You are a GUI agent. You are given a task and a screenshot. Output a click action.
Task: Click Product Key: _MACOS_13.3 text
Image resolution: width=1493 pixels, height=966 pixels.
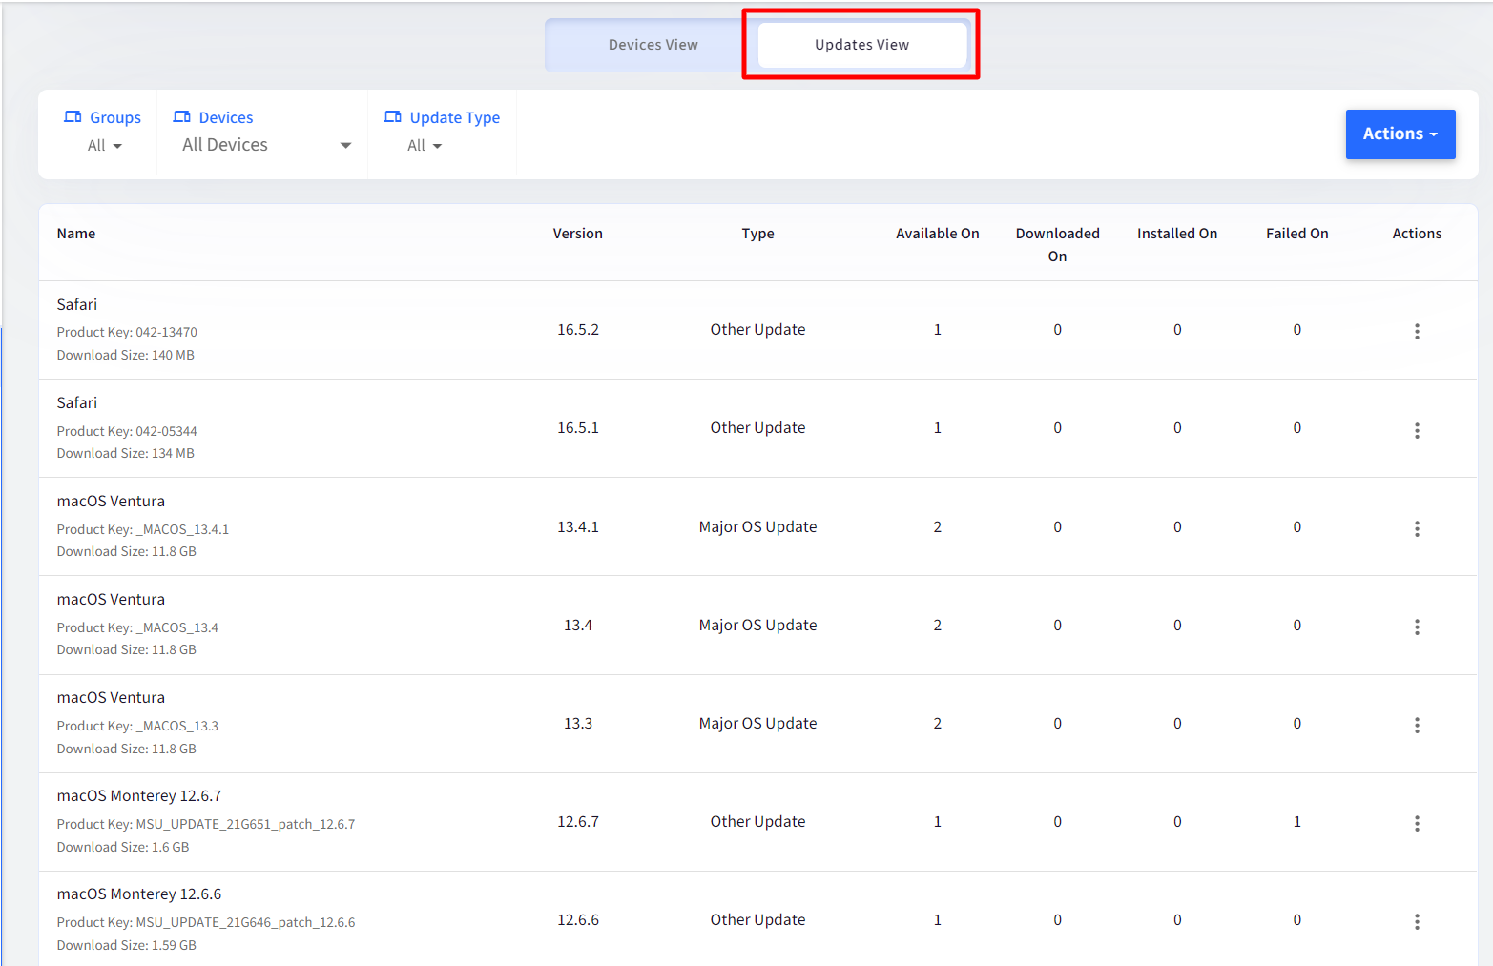[137, 727]
